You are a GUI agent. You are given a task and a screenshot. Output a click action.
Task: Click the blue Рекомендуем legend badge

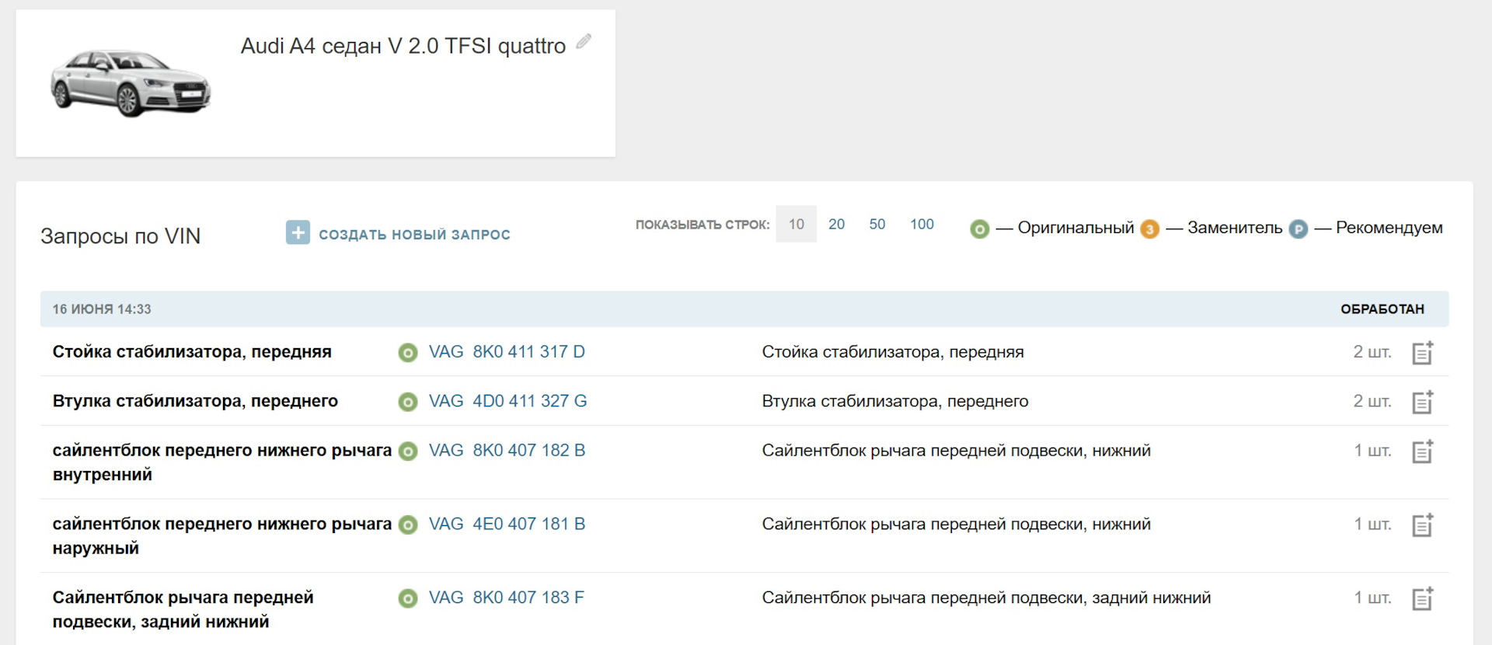(1298, 229)
